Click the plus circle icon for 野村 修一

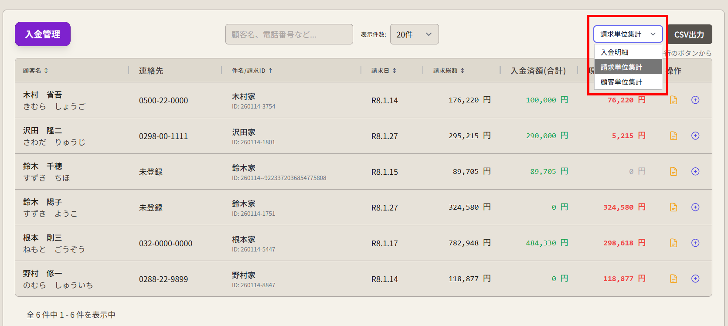[x=695, y=279]
